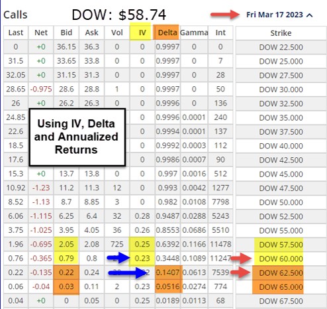The height and width of the screenshot is (309, 327).
Task: Click the -0.975 net change cell
Action: click(41, 89)
